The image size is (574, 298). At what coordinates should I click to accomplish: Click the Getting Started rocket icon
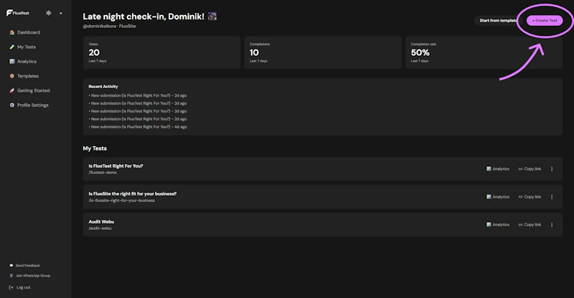[11, 90]
